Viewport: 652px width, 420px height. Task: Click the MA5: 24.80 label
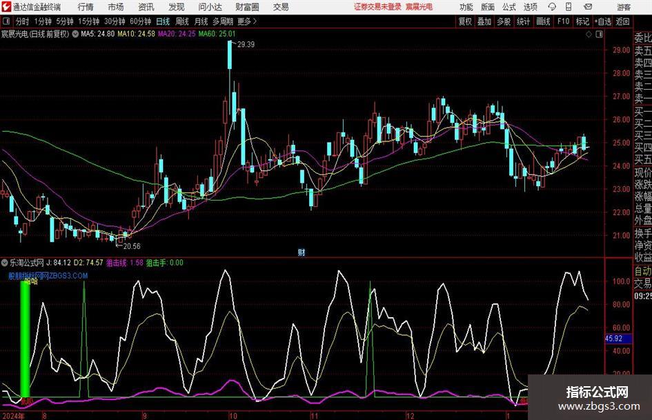[x=98, y=34]
